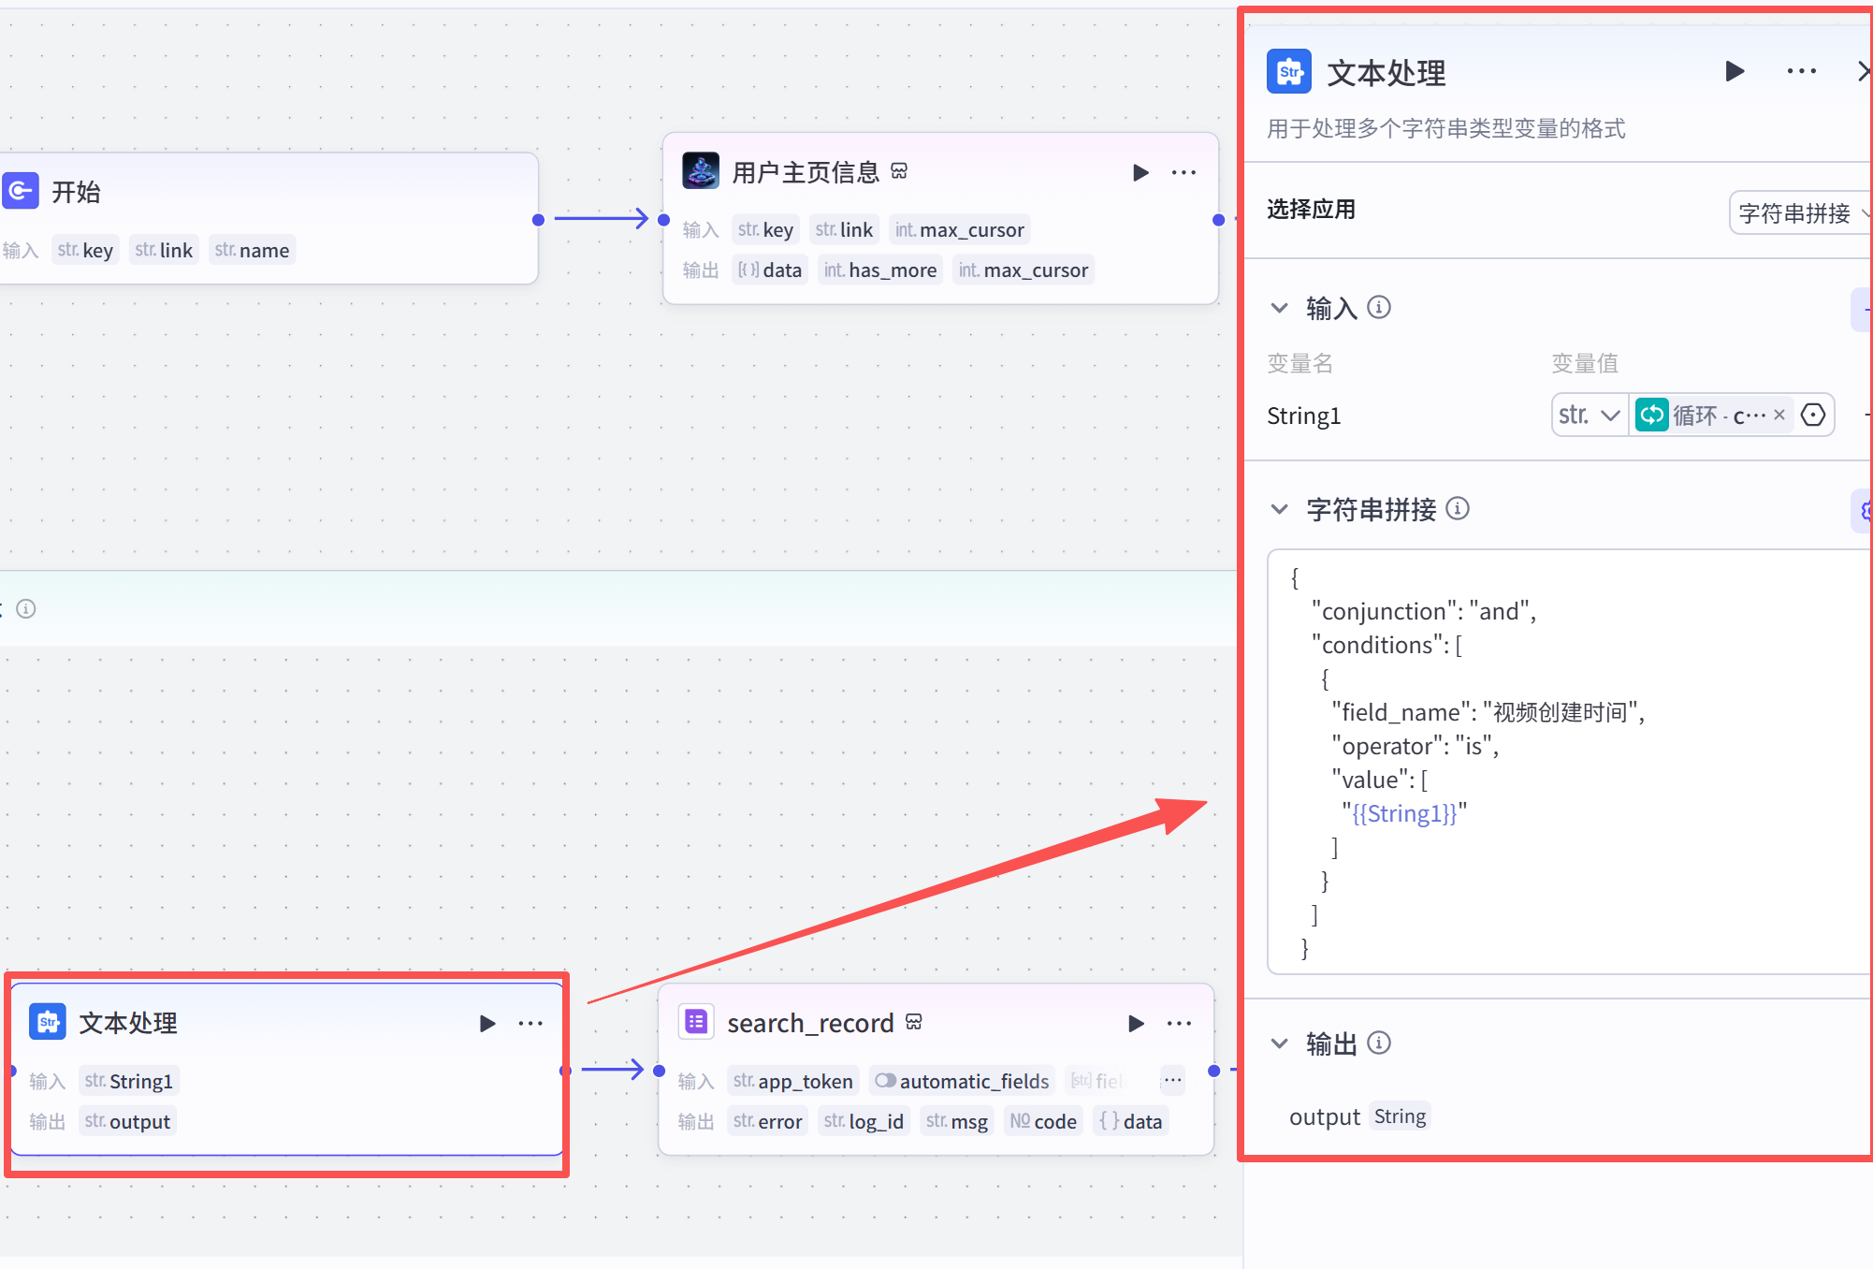Image resolution: width=1873 pixels, height=1269 pixels.
Task: Collapse the 输出 section
Action: (1279, 1043)
